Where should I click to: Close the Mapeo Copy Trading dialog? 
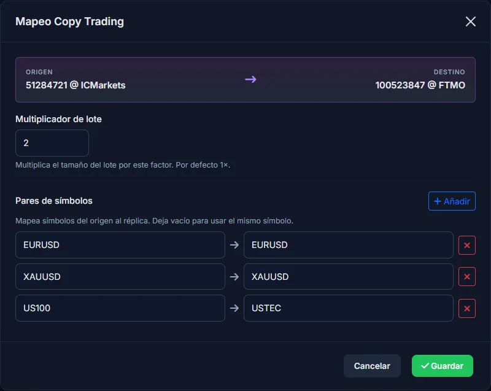tap(470, 21)
